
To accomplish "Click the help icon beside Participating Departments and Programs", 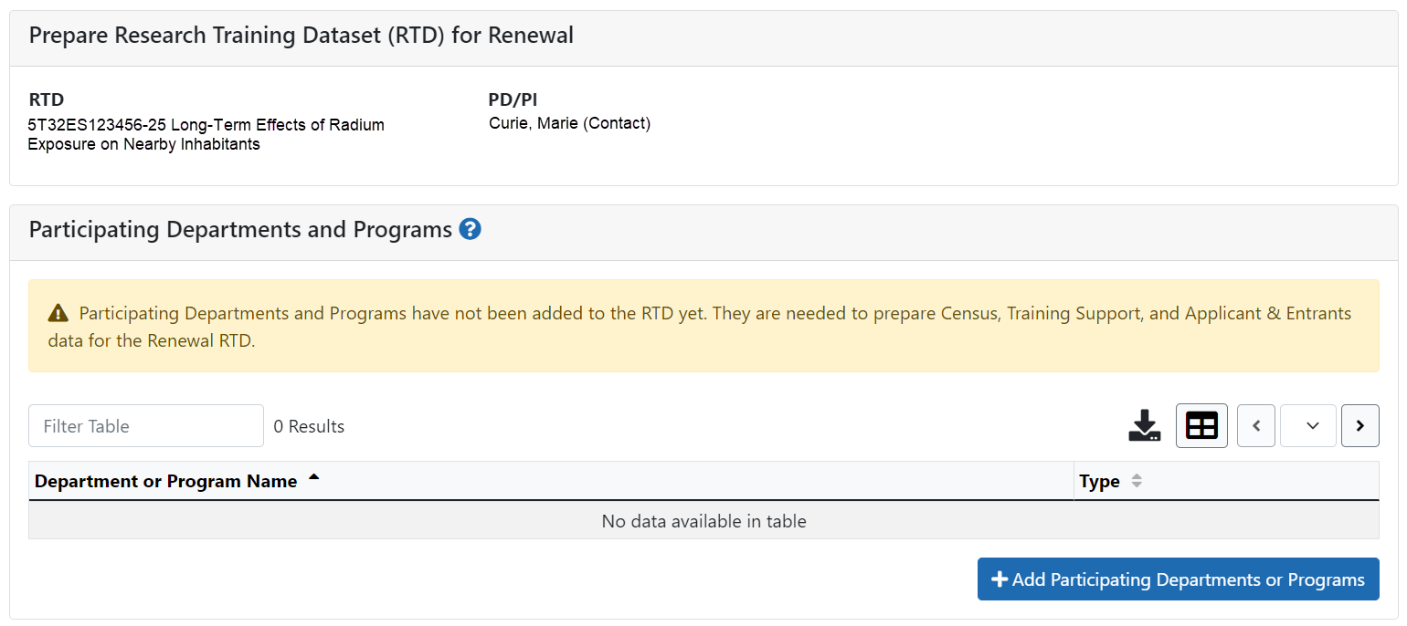I will (471, 229).
